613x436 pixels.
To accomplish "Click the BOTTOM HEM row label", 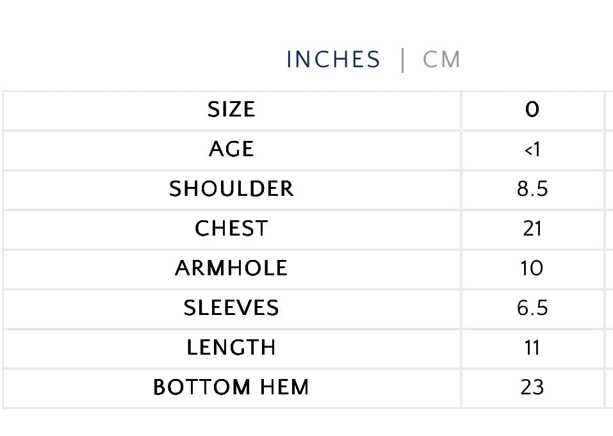I will pos(231,387).
